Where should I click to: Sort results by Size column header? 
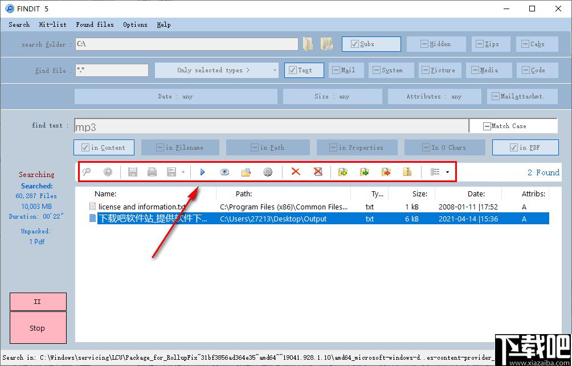click(x=420, y=194)
